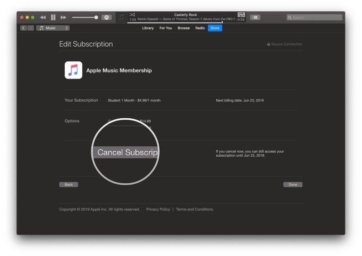The height and width of the screenshot is (256, 362).
Task: Click the Apple Music app icon
Action: 73,70
